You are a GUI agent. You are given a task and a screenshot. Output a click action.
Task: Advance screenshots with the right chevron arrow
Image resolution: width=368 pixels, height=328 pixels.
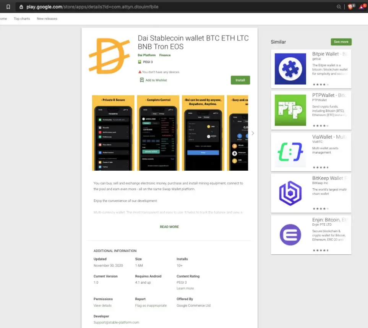tap(253, 133)
